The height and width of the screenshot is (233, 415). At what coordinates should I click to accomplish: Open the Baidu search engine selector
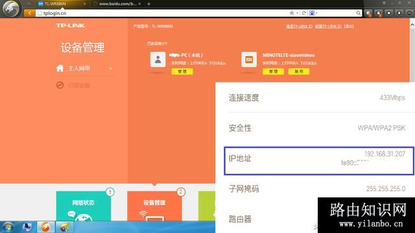coord(313,13)
